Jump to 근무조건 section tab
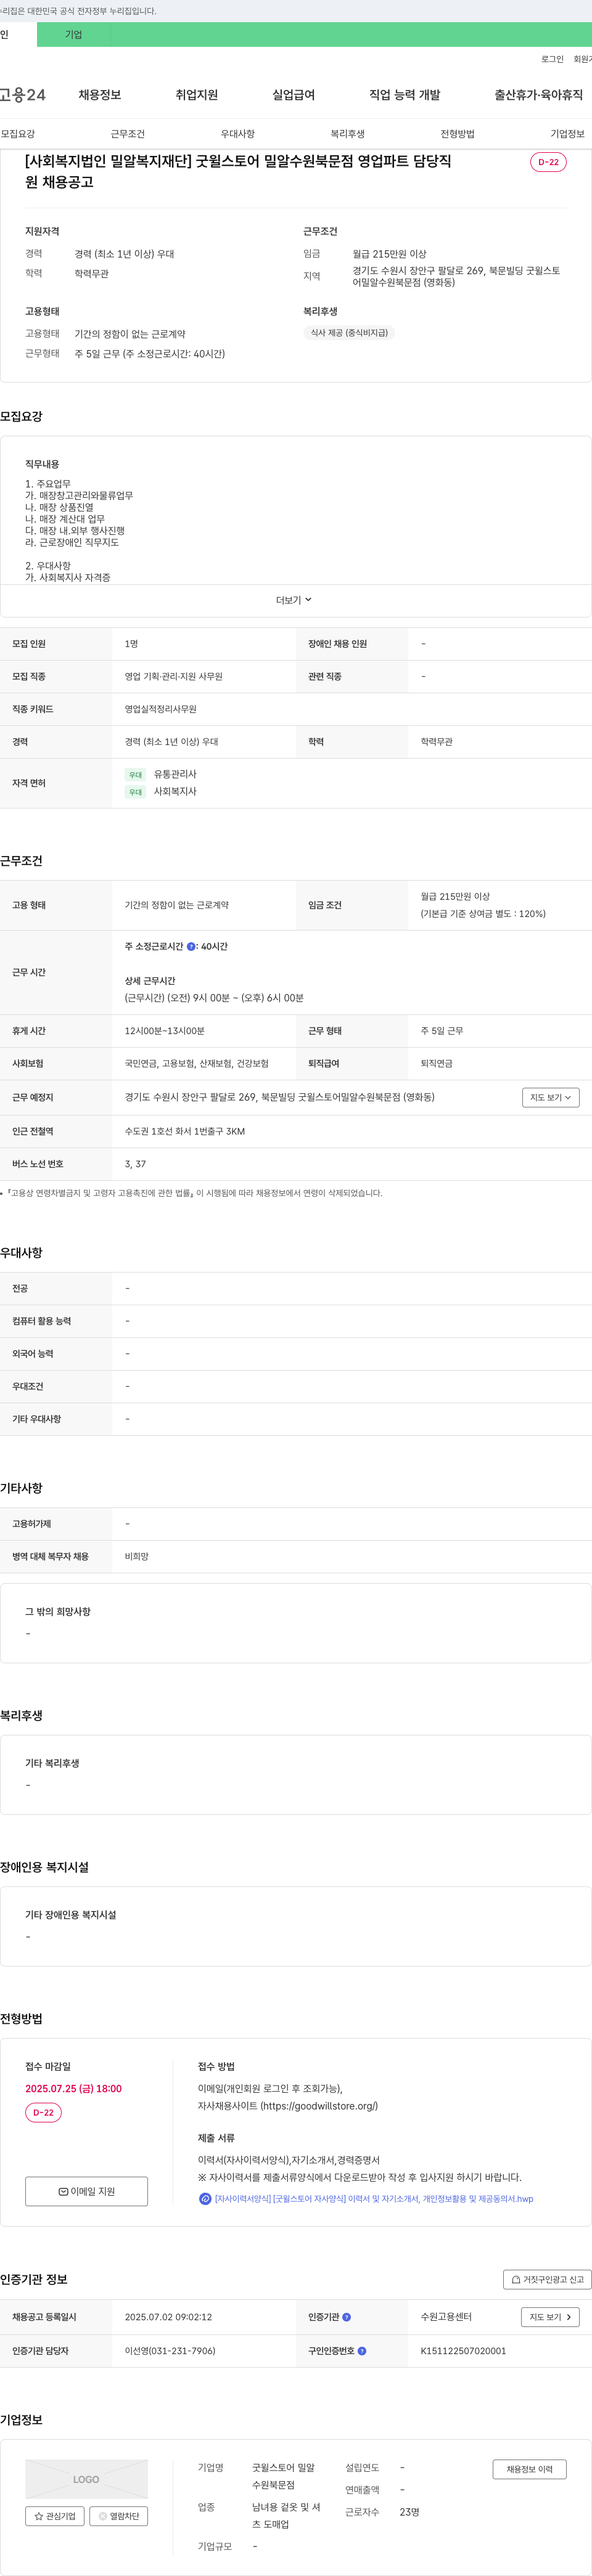The image size is (592, 2576). [x=128, y=134]
